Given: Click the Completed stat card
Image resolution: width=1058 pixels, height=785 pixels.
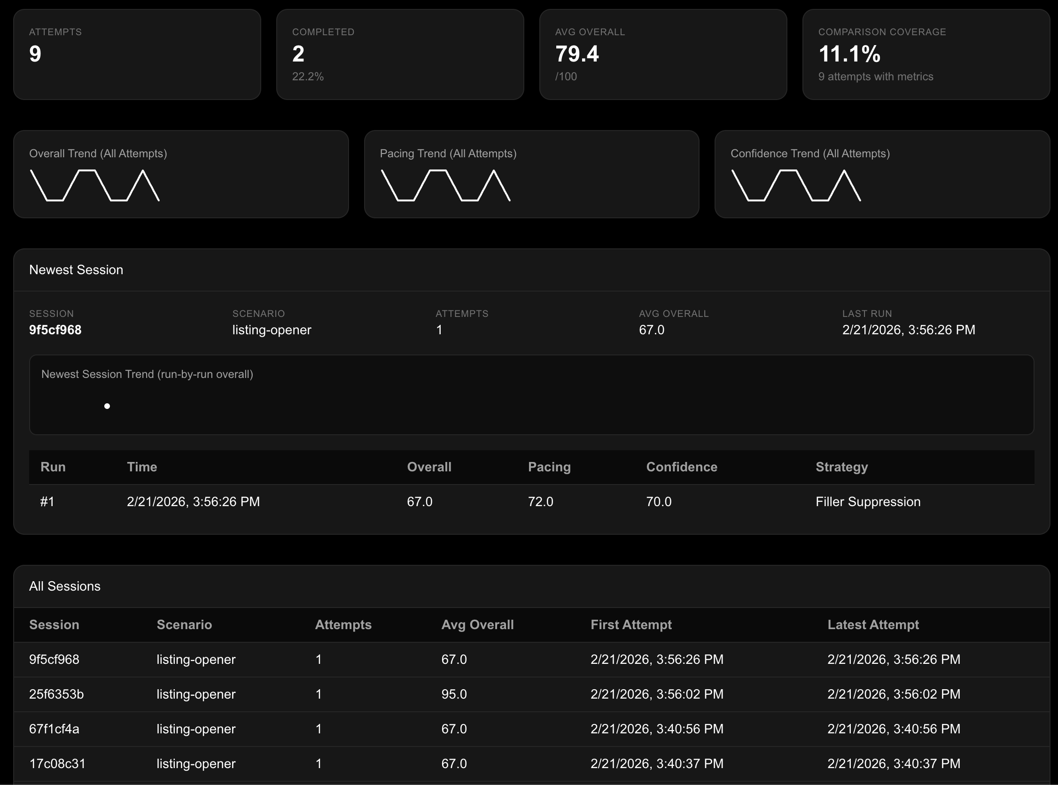Looking at the screenshot, I should pos(400,54).
